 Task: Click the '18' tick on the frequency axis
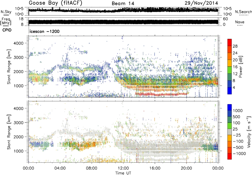[x=21, y=19]
